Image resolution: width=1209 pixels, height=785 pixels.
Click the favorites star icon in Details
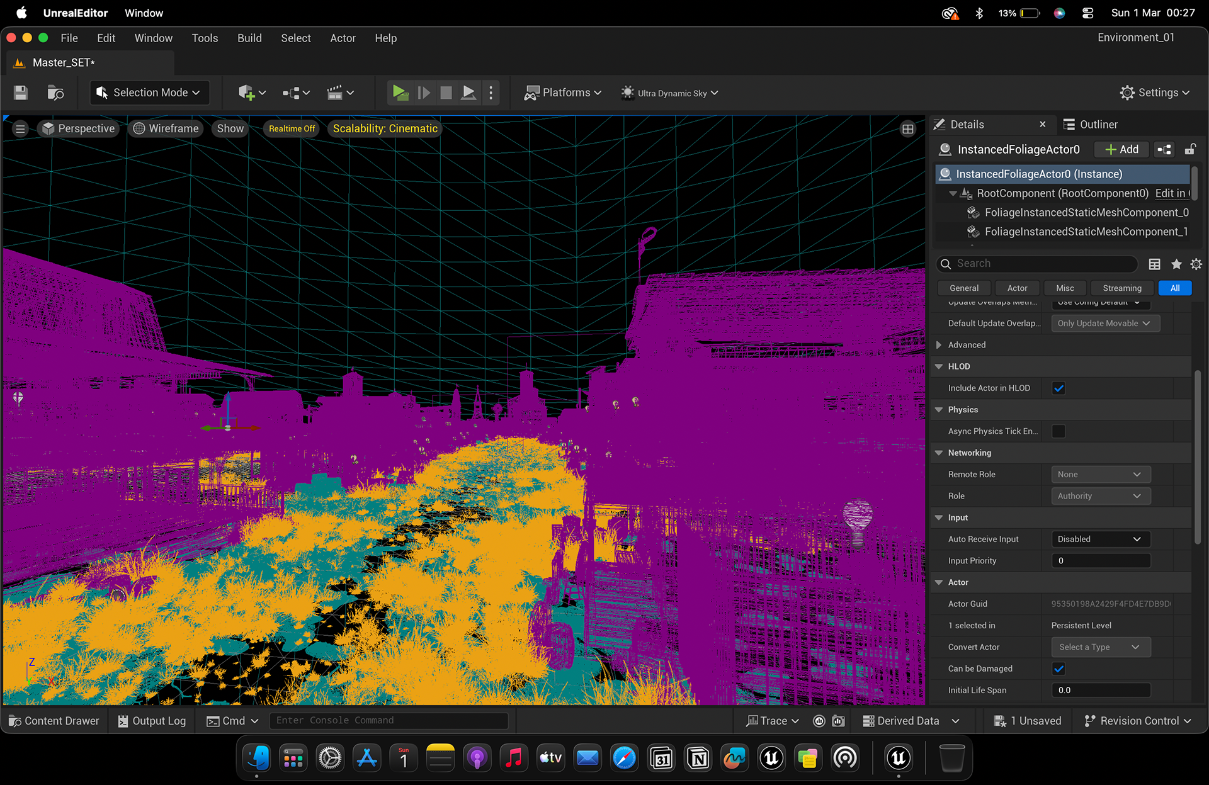[x=1176, y=264]
